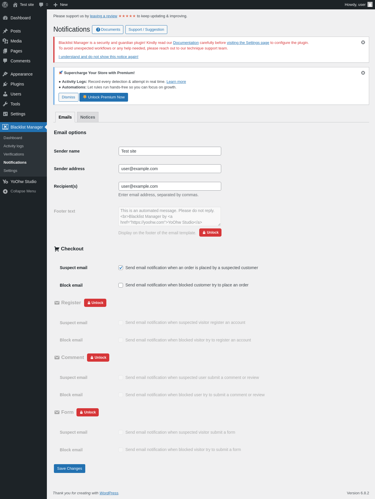375x499 pixels.
Task: Click Unlock button next to Comment
Action: 98,358
